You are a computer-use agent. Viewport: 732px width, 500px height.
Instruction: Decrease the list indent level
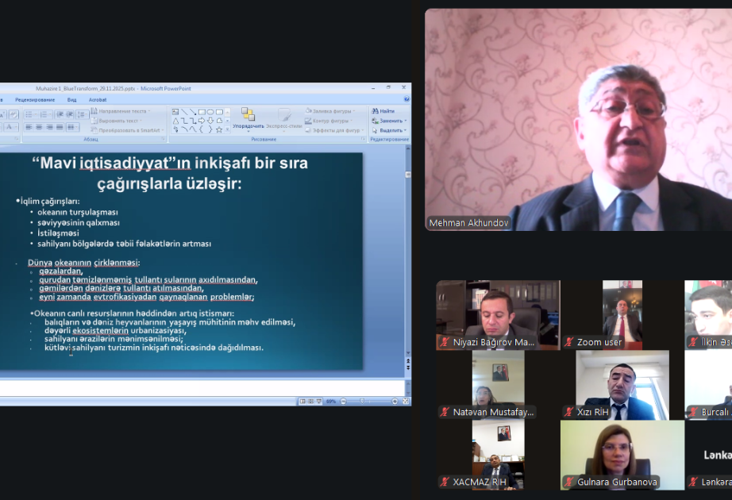click(x=60, y=114)
